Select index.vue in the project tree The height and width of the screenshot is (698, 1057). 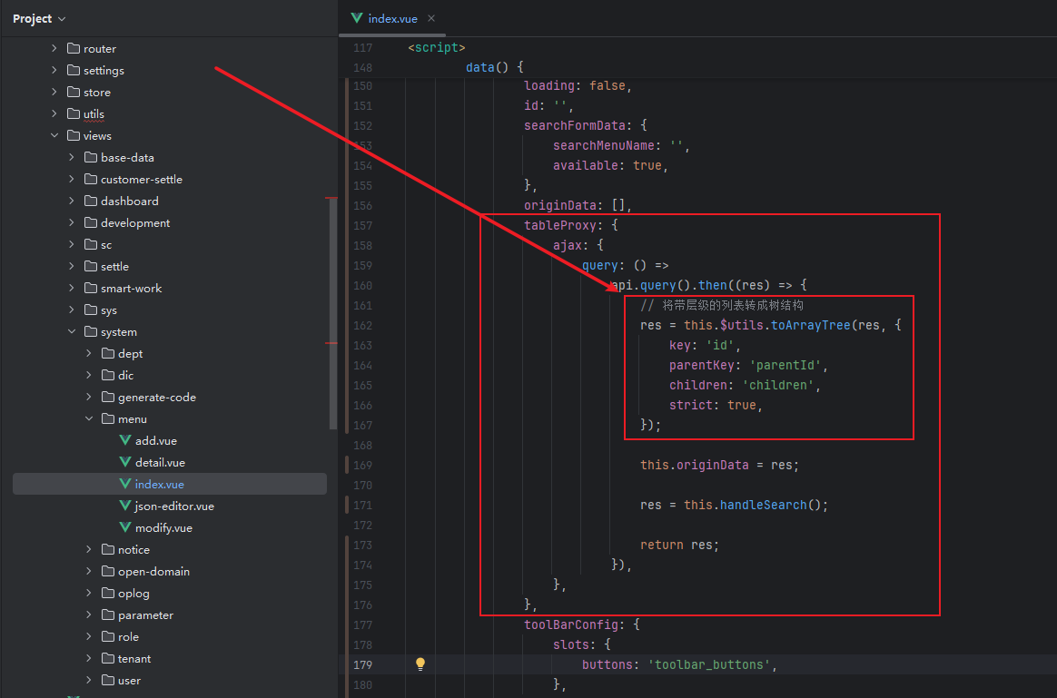[x=170, y=484]
